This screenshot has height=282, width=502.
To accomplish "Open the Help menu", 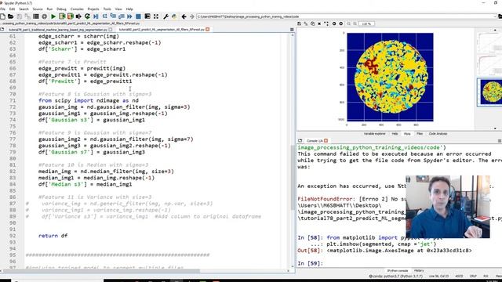I will [129, 9].
